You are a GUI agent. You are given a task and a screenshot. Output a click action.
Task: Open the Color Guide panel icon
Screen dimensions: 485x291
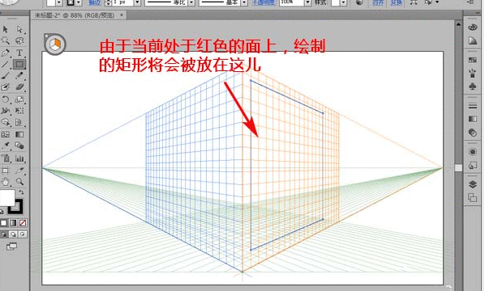(472, 40)
